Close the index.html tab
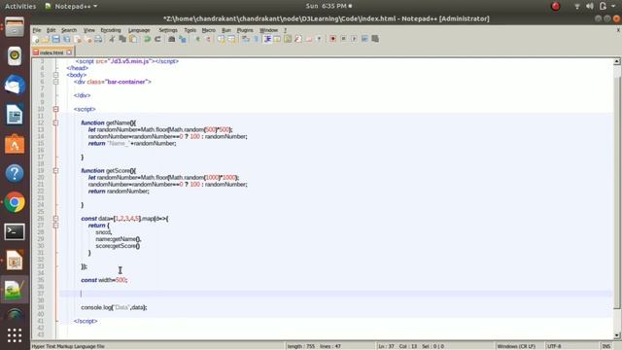The width and height of the screenshot is (622, 350). (69, 52)
